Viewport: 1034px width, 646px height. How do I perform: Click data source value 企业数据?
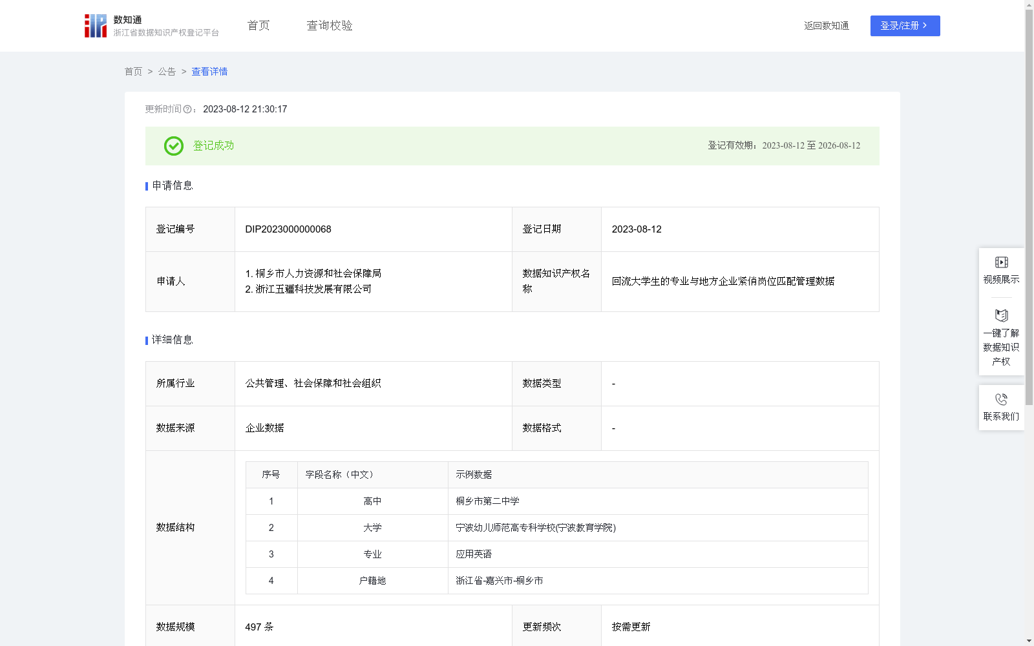click(x=264, y=428)
